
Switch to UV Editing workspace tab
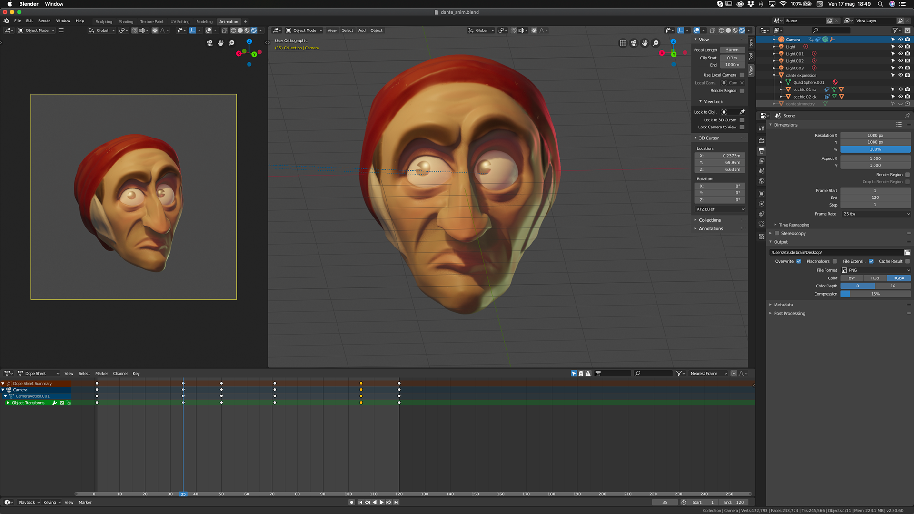(180, 22)
